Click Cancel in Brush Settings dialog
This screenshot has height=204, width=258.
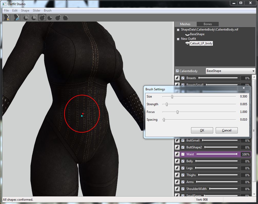(226, 130)
